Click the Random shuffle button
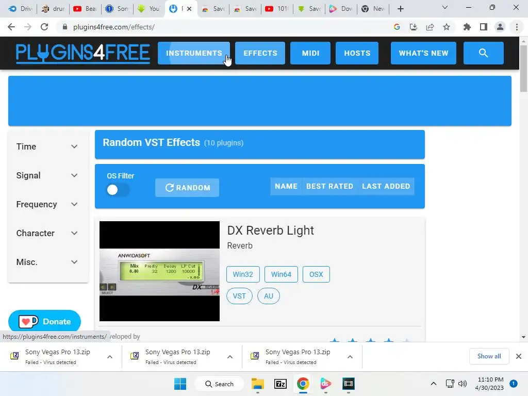The image size is (528, 396). [x=187, y=188]
